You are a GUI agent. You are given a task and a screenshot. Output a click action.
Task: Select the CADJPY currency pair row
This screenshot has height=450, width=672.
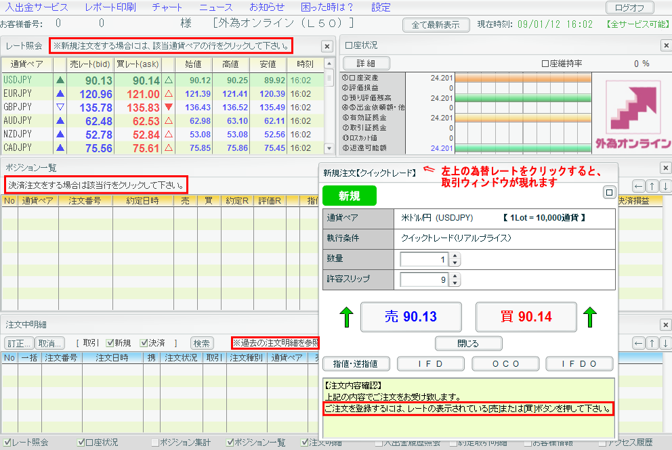tap(163, 148)
